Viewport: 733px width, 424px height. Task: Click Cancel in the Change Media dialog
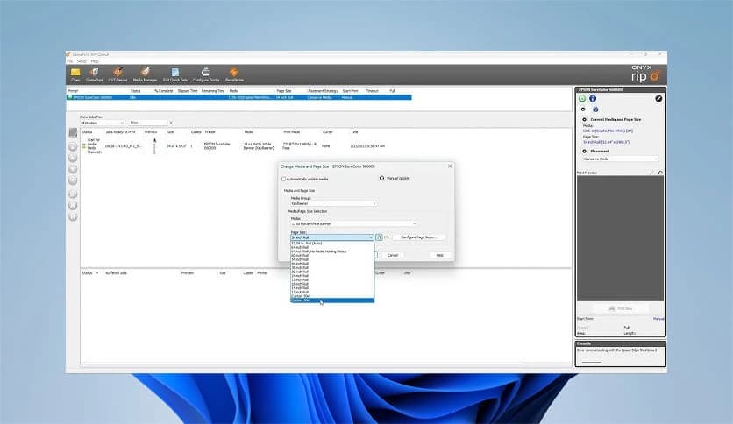393,255
